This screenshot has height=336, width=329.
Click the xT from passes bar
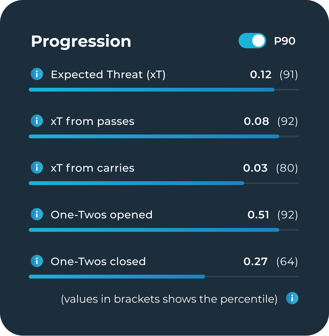(x=164, y=136)
